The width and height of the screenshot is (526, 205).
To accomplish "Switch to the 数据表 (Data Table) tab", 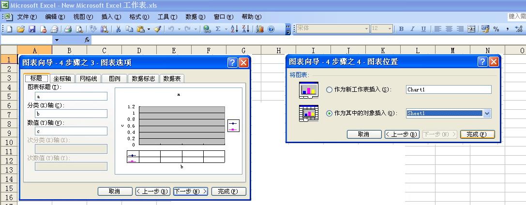I will click(172, 78).
